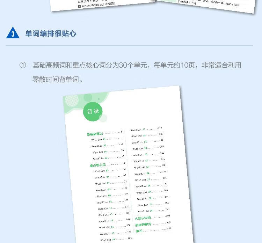Click the 基础高频词 section heading in contents

point(95,133)
